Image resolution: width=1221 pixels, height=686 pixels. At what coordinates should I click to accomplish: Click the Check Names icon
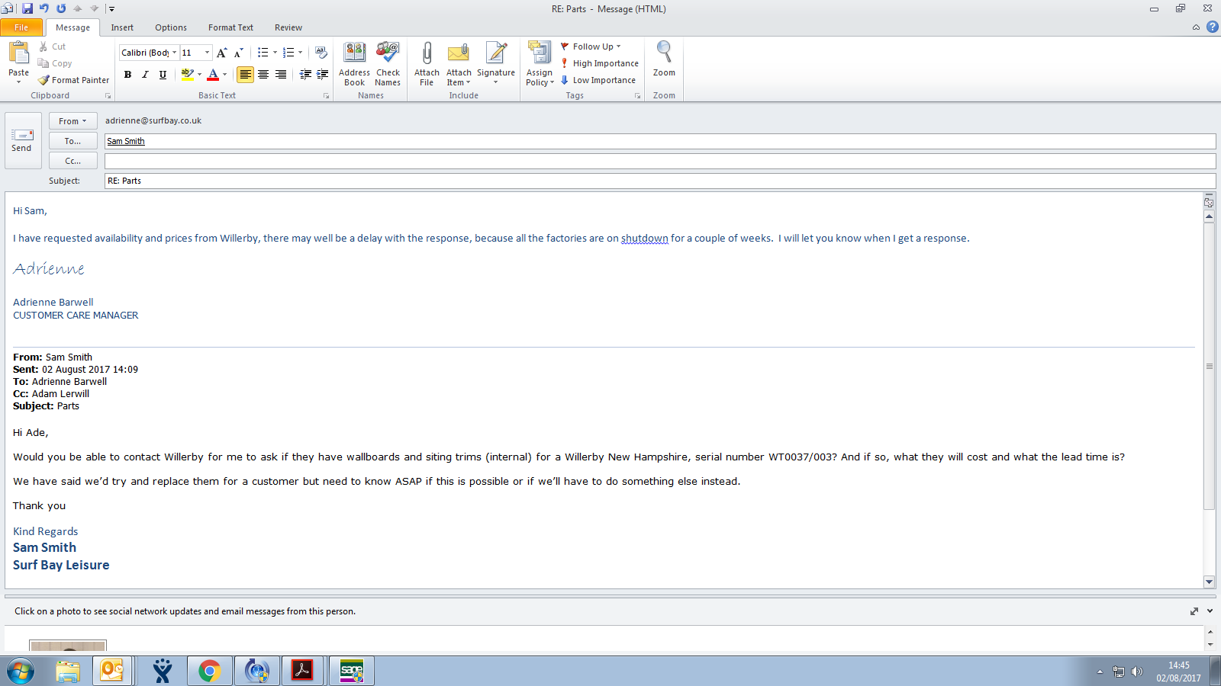click(388, 55)
